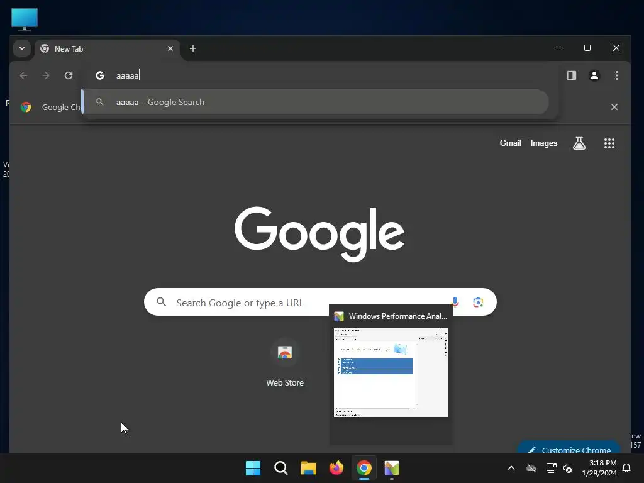Open the network tray icon
This screenshot has height=483, width=644.
point(551,468)
